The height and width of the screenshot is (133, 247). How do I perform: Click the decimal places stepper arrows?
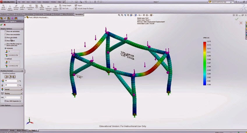[x=22, y=97]
